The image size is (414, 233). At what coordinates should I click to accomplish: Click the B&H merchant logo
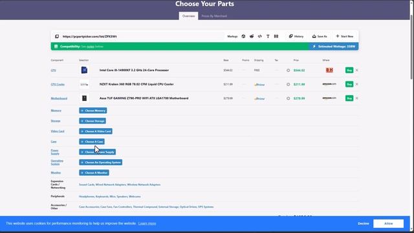(329, 70)
